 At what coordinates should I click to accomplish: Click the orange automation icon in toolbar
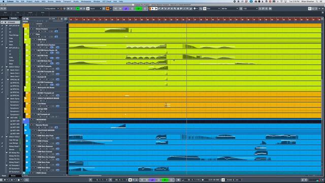(108, 9)
